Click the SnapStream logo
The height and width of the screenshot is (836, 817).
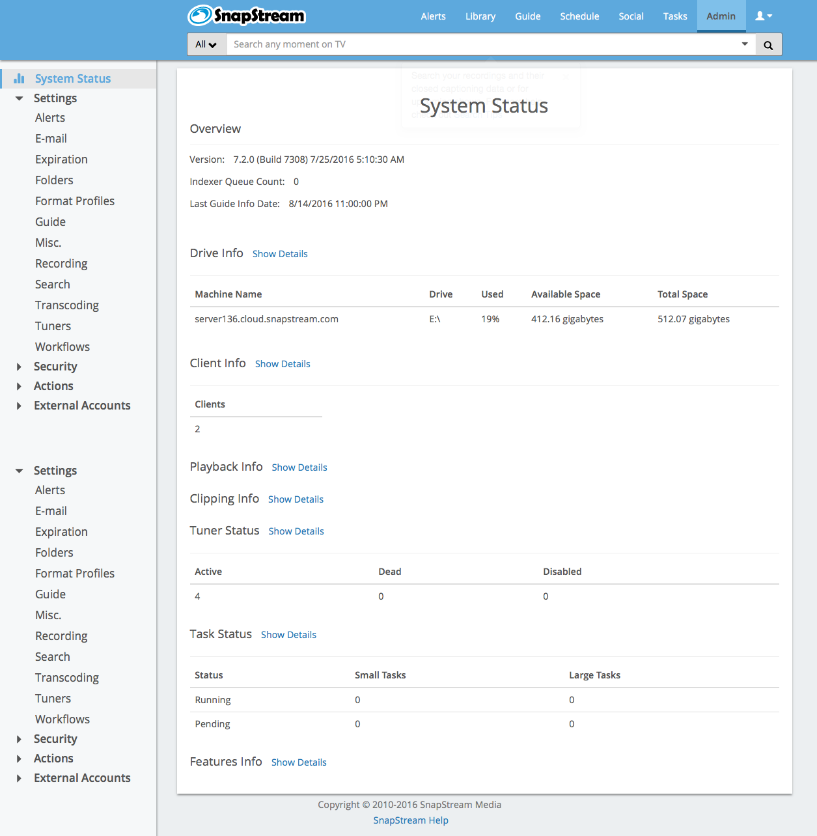coord(247,16)
